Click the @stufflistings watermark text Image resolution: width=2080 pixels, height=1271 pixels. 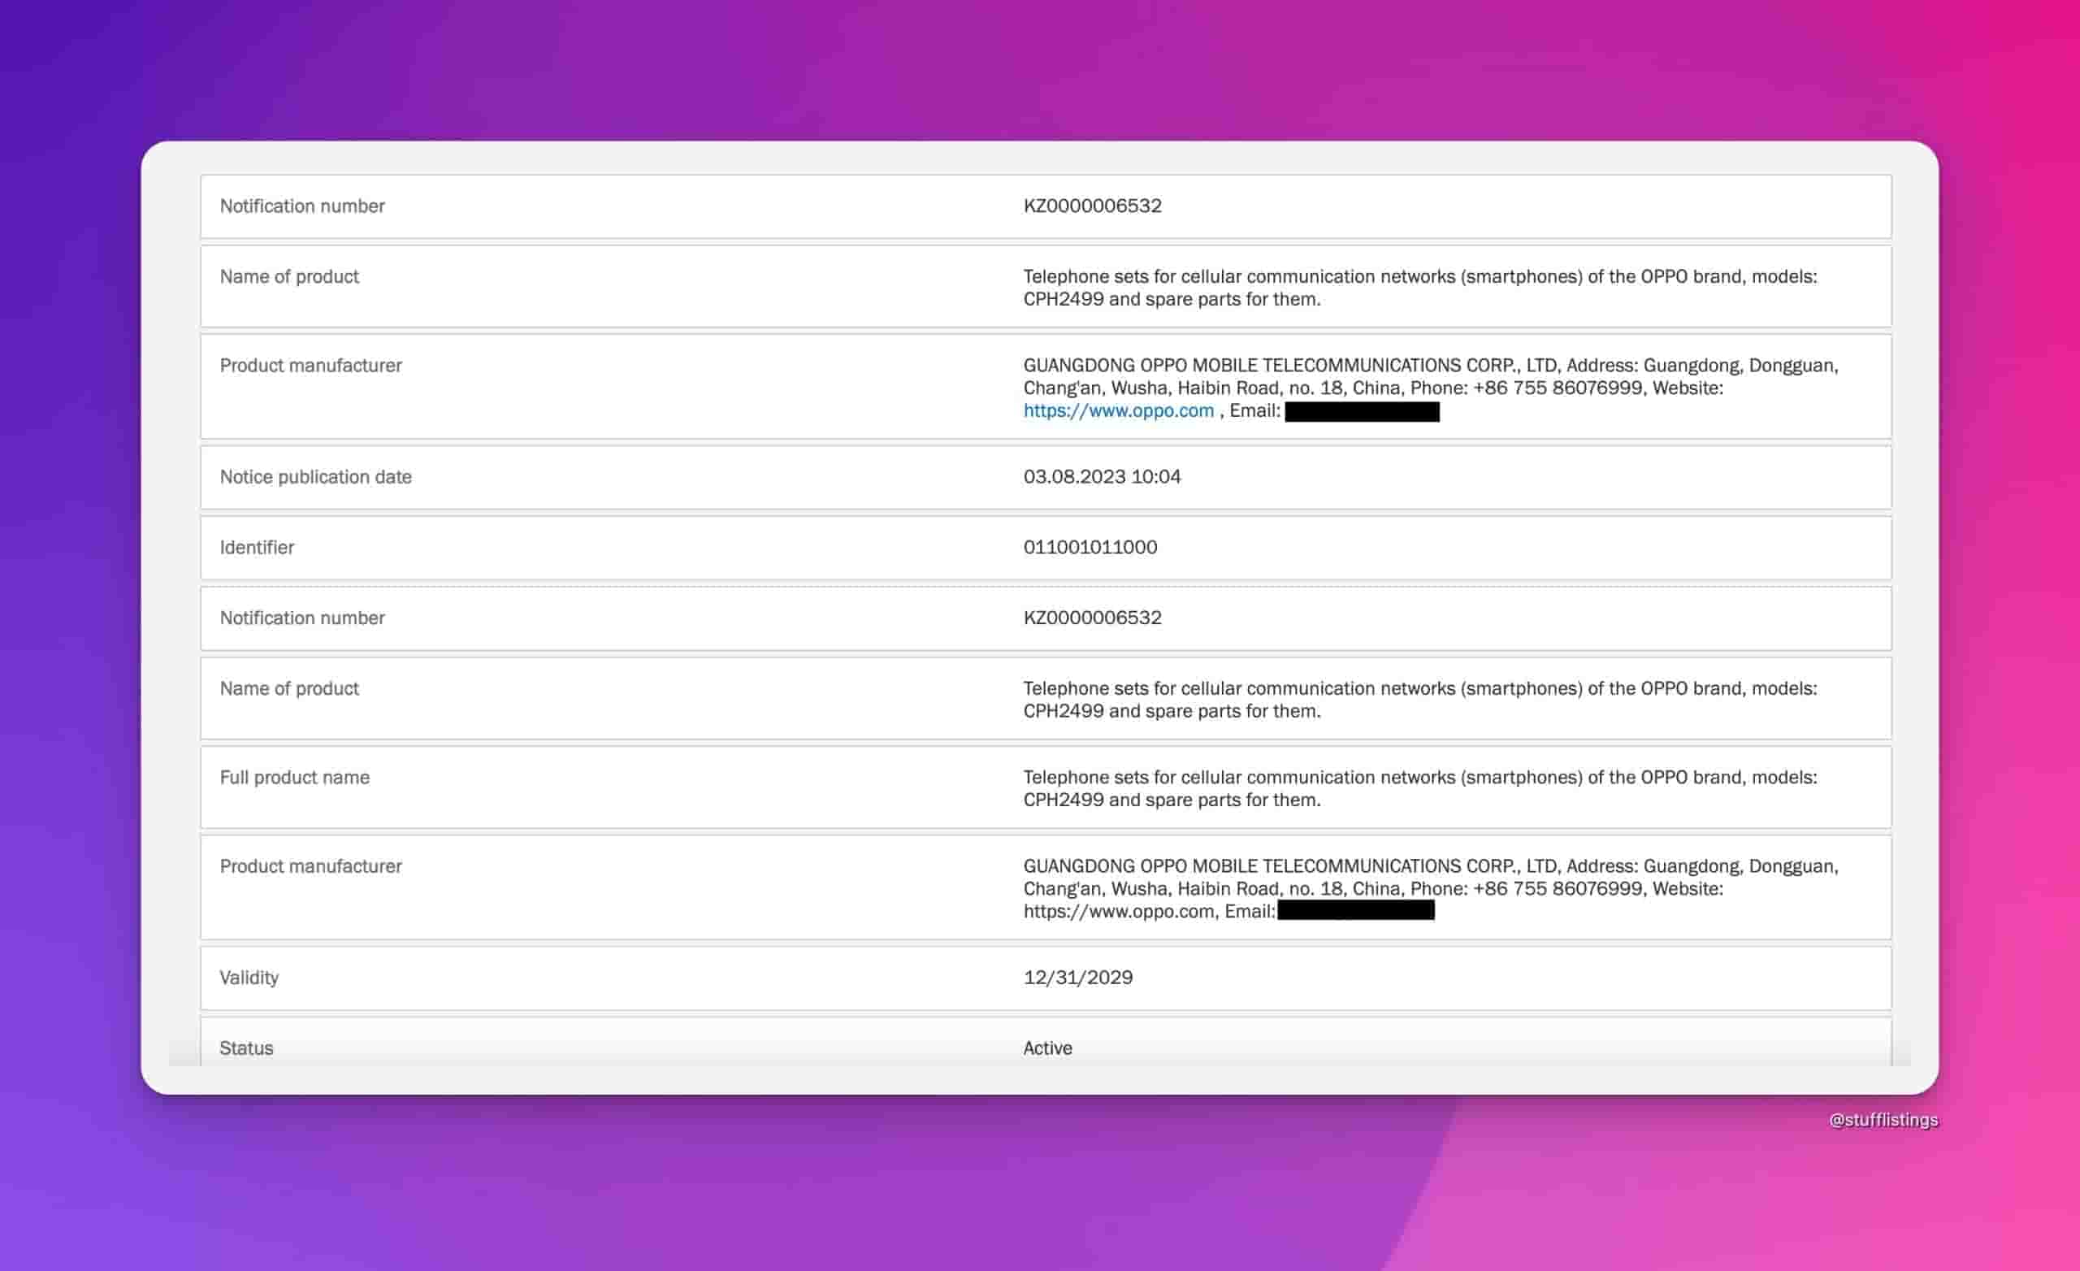(x=1883, y=1120)
